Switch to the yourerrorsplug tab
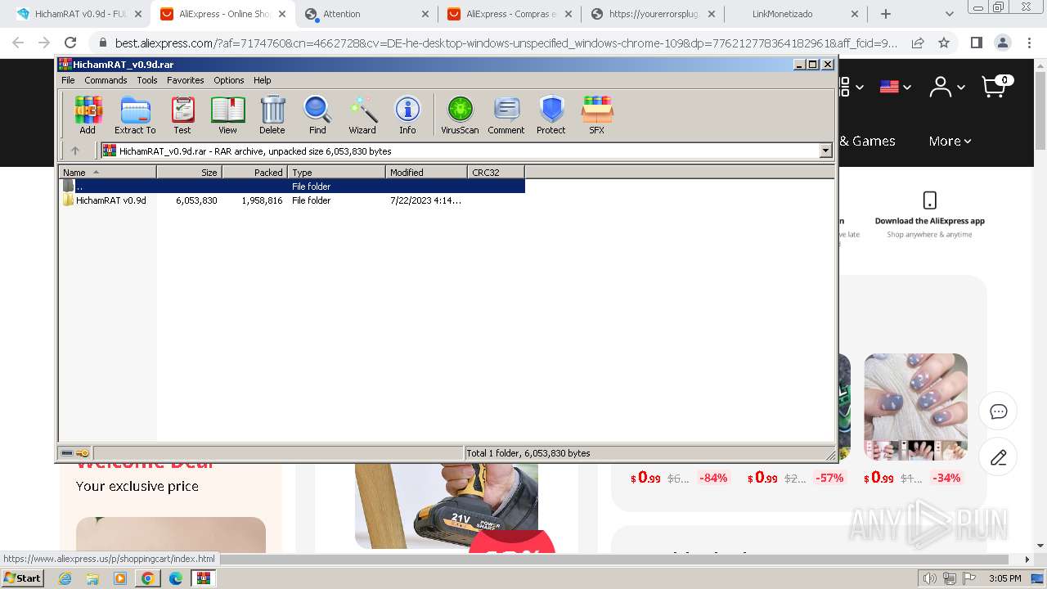This screenshot has width=1047, height=589. (654, 14)
